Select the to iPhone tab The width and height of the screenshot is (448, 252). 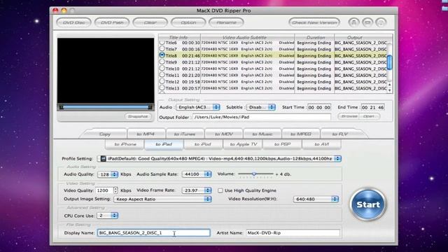[125, 144]
